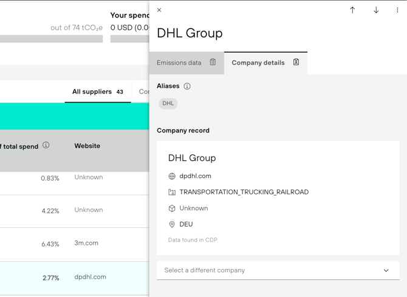Click the 4.22% spend value
This screenshot has height=297, width=407.
click(50, 211)
